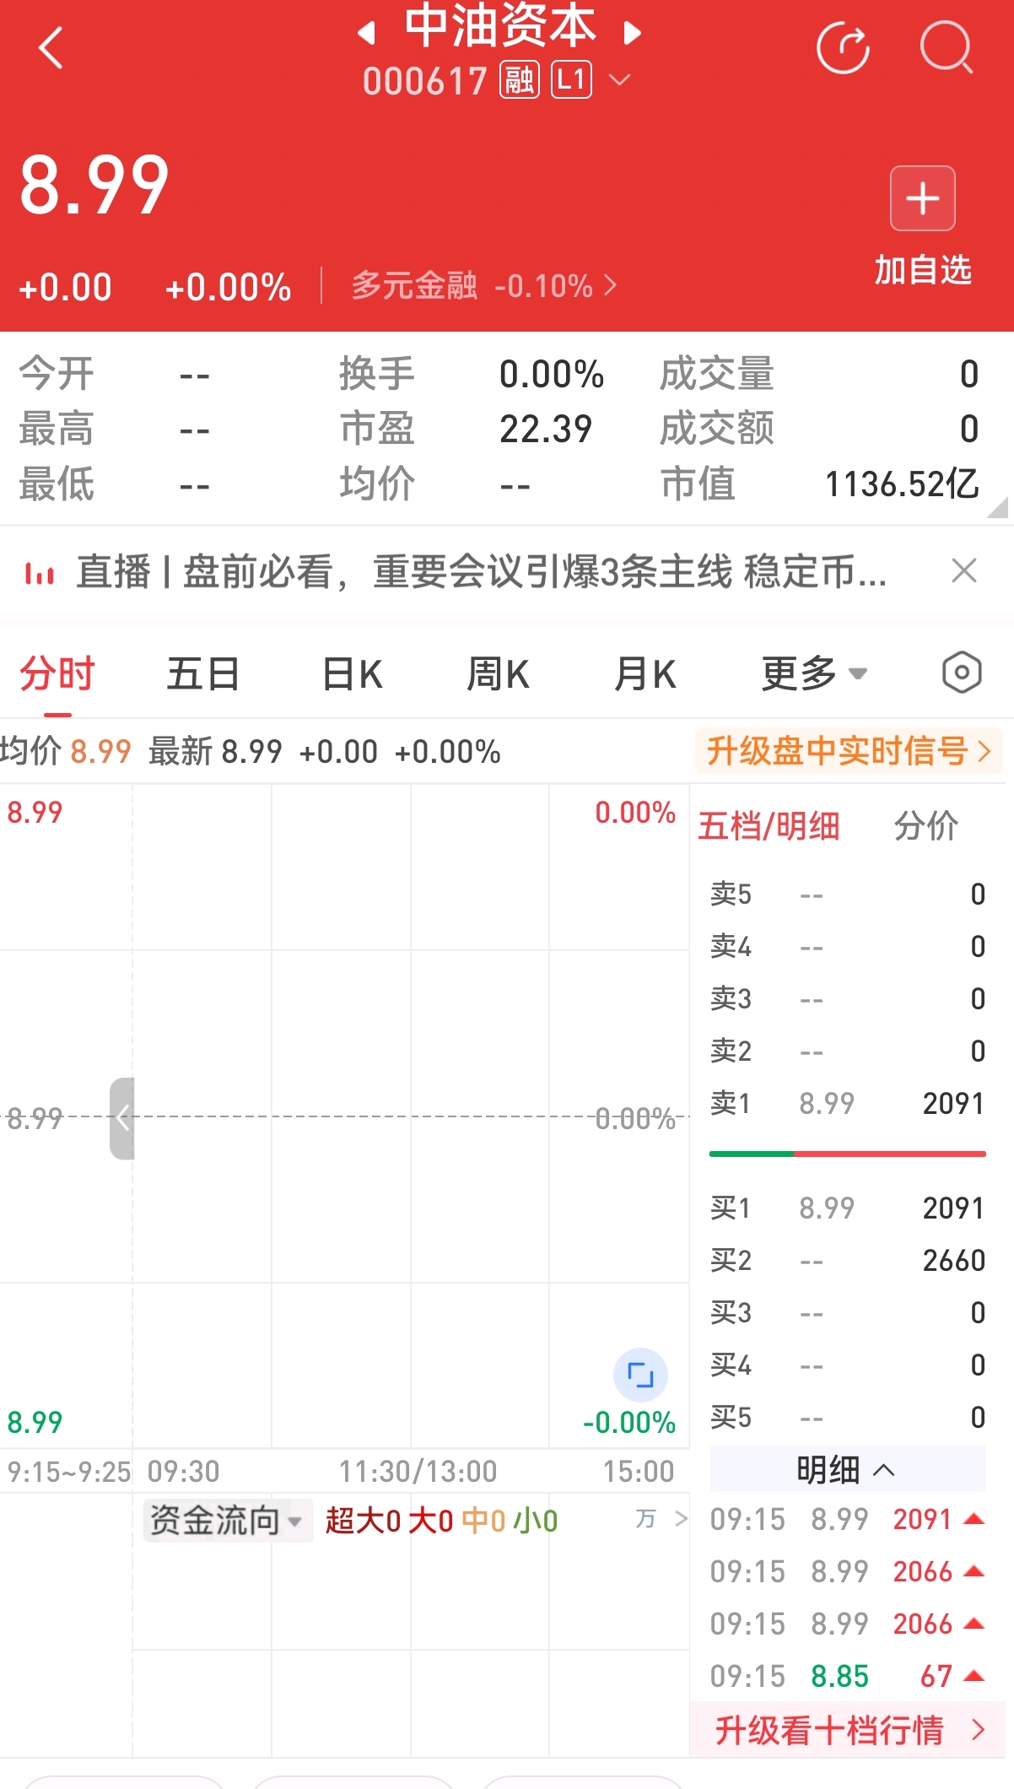Go to next stock with right triangle
This screenshot has width=1014, height=1789.
(x=633, y=34)
